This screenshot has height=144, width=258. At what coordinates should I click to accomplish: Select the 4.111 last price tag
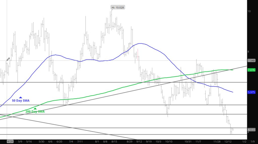click(251, 130)
